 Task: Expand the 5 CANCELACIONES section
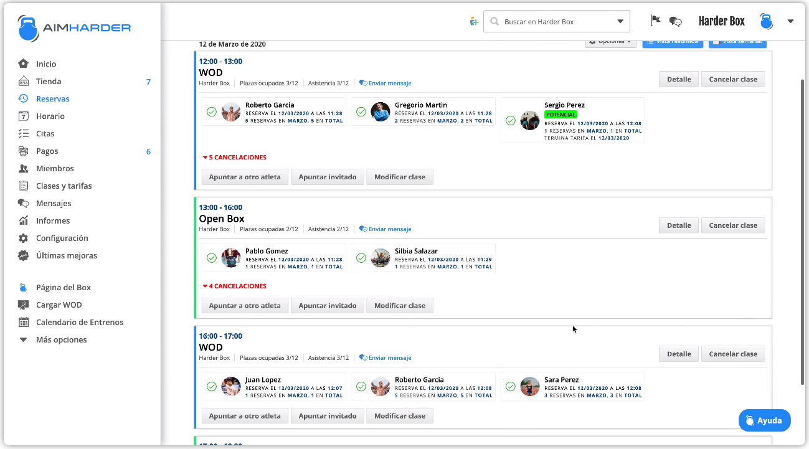234,157
